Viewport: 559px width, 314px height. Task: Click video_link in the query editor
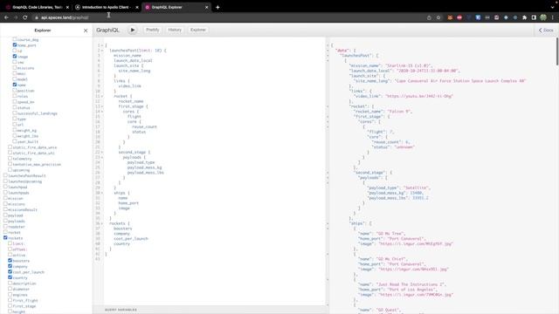tap(130, 85)
